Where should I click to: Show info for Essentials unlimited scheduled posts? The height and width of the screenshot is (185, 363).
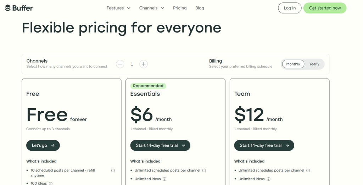204,171
